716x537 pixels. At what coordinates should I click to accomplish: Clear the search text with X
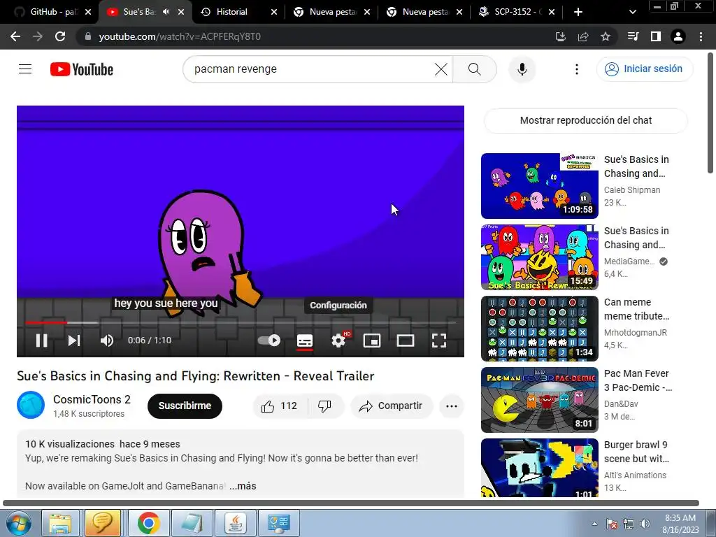(441, 69)
